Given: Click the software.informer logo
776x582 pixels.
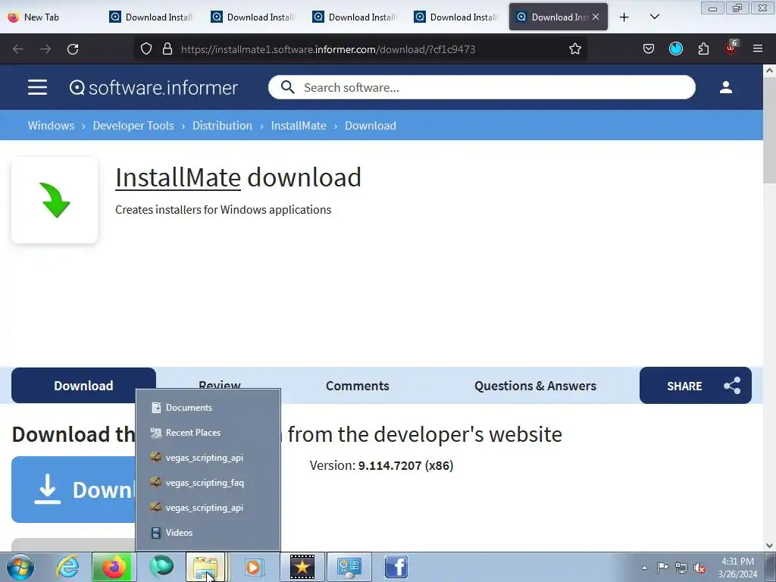Looking at the screenshot, I should pos(153,88).
